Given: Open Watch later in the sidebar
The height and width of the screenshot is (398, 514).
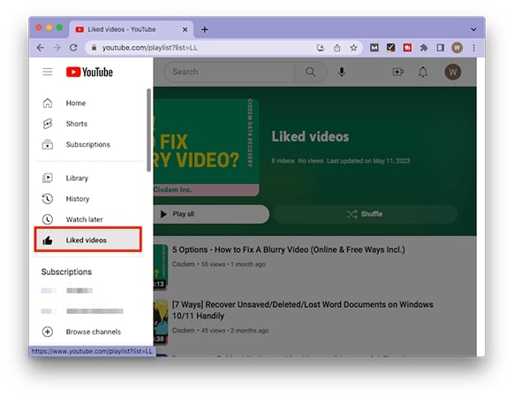Looking at the screenshot, I should tap(89, 219).
